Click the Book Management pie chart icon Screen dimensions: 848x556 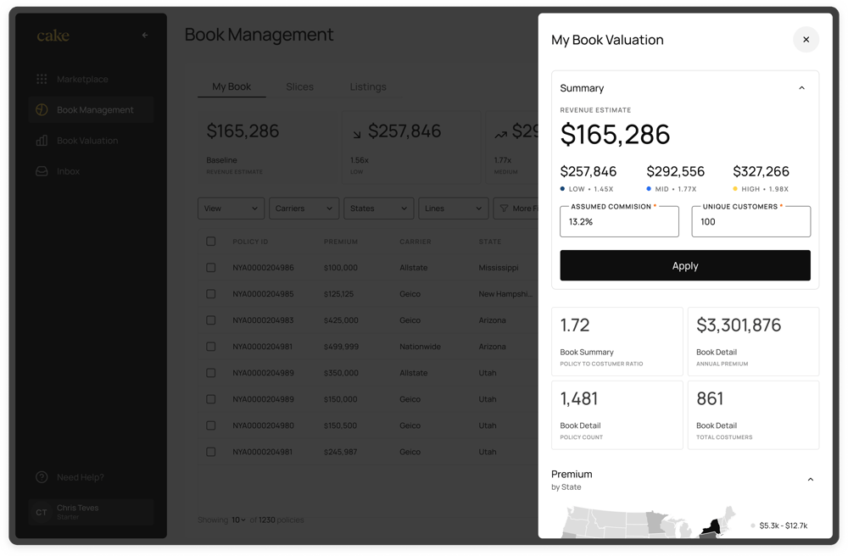pos(40,109)
